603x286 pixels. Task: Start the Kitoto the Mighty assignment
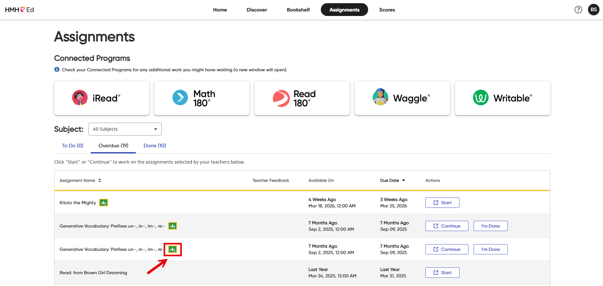tap(442, 203)
